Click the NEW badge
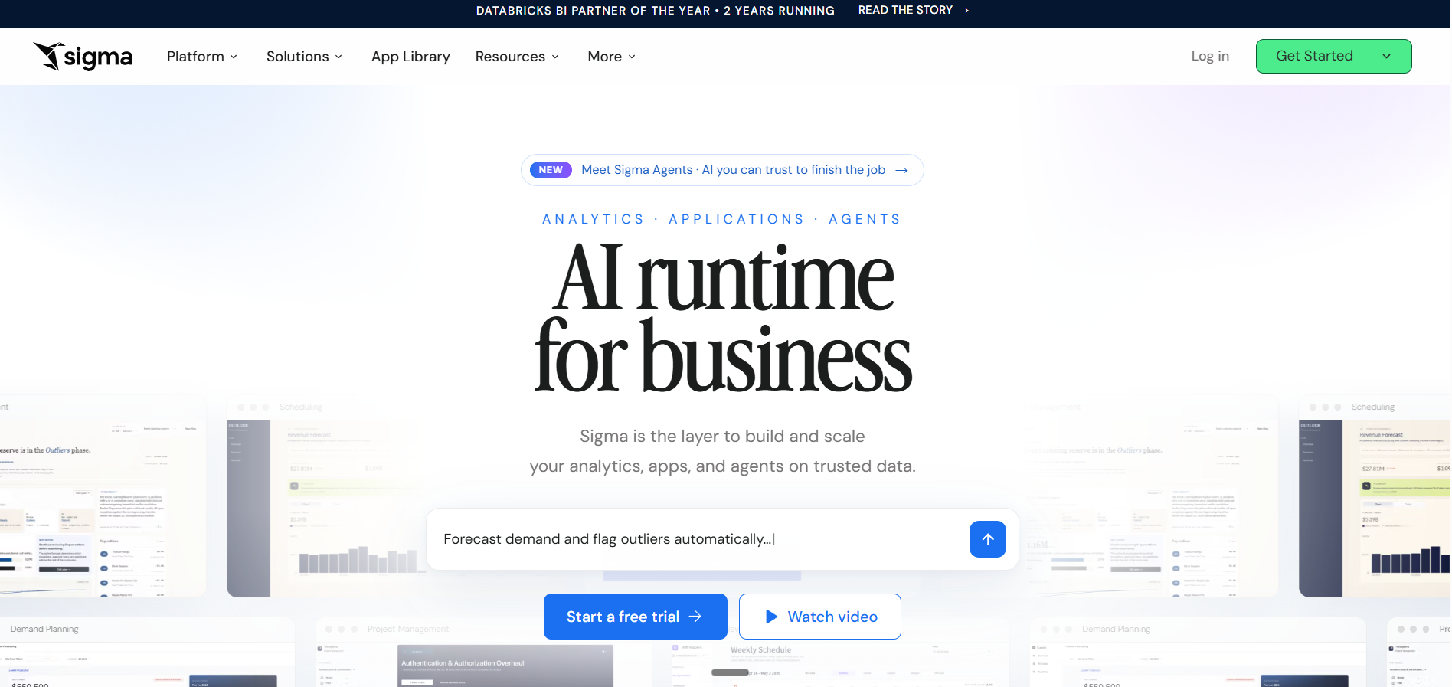1452x687 pixels. tap(551, 170)
